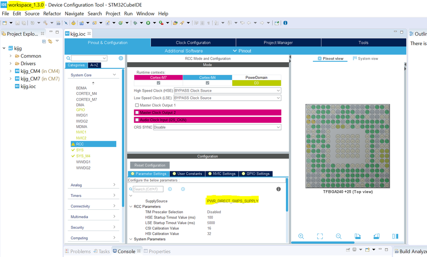Enable Master Clock Output 2 checkbox

point(137,113)
